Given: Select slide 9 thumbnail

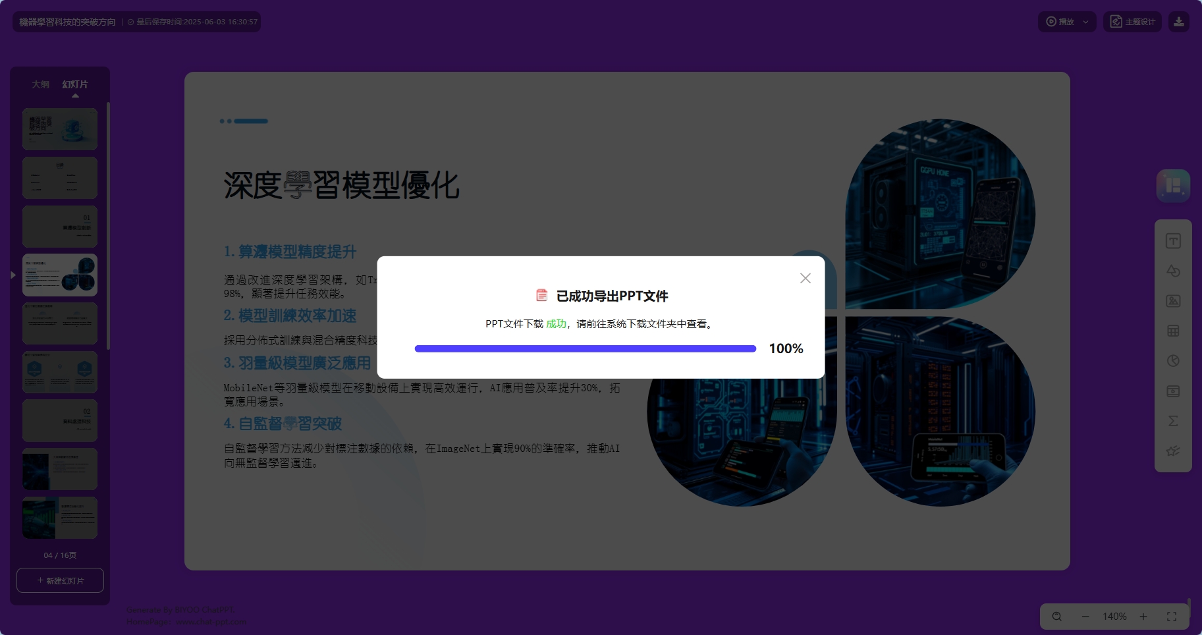Looking at the screenshot, I should coord(60,518).
